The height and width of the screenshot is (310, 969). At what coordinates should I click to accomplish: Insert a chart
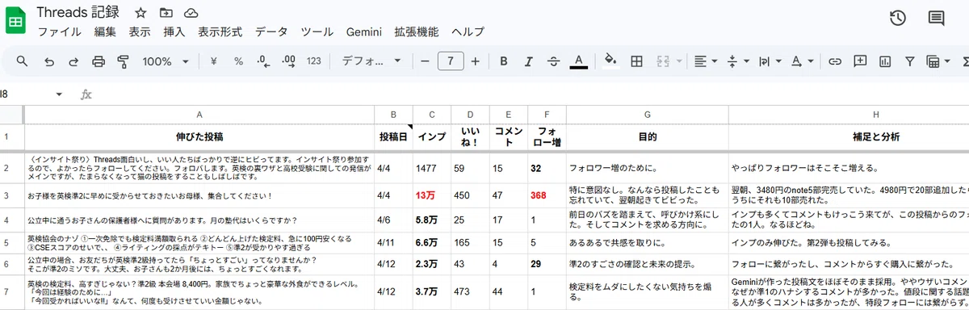pyautogui.click(x=885, y=61)
